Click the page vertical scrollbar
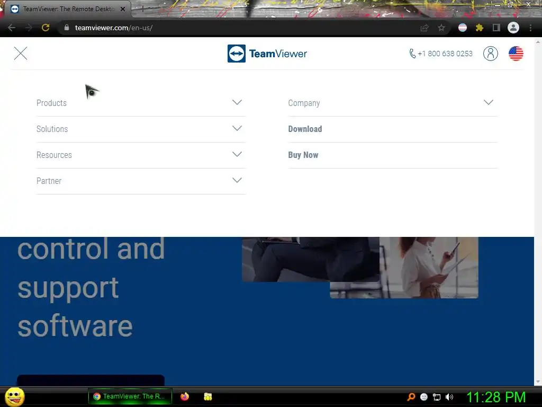542x407 pixels. click(x=538, y=211)
